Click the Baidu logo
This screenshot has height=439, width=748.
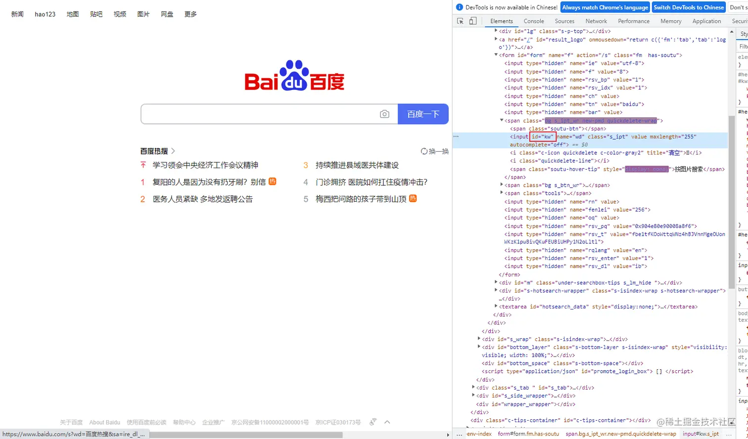(x=294, y=76)
